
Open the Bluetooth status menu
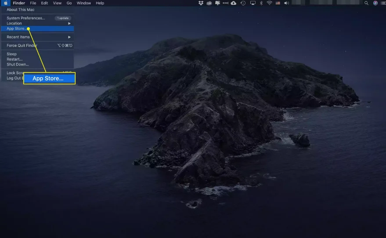coord(261,3)
